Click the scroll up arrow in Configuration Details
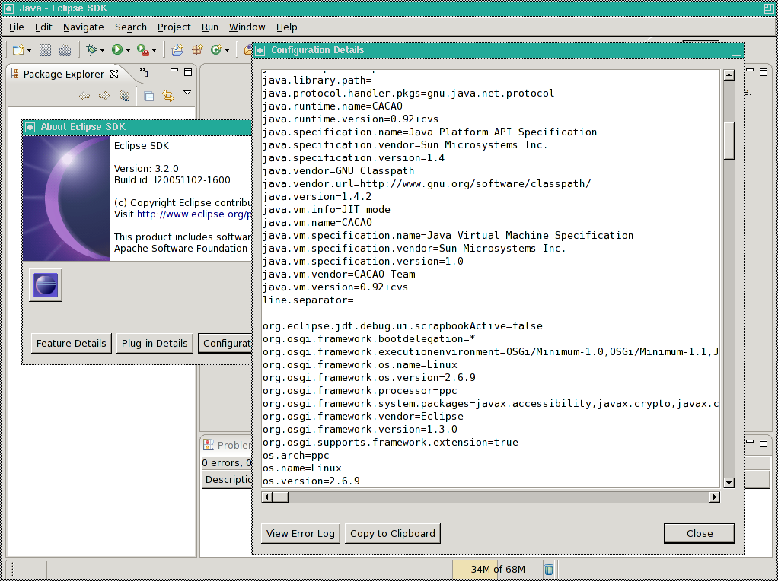This screenshot has height=581, width=778. tap(729, 75)
